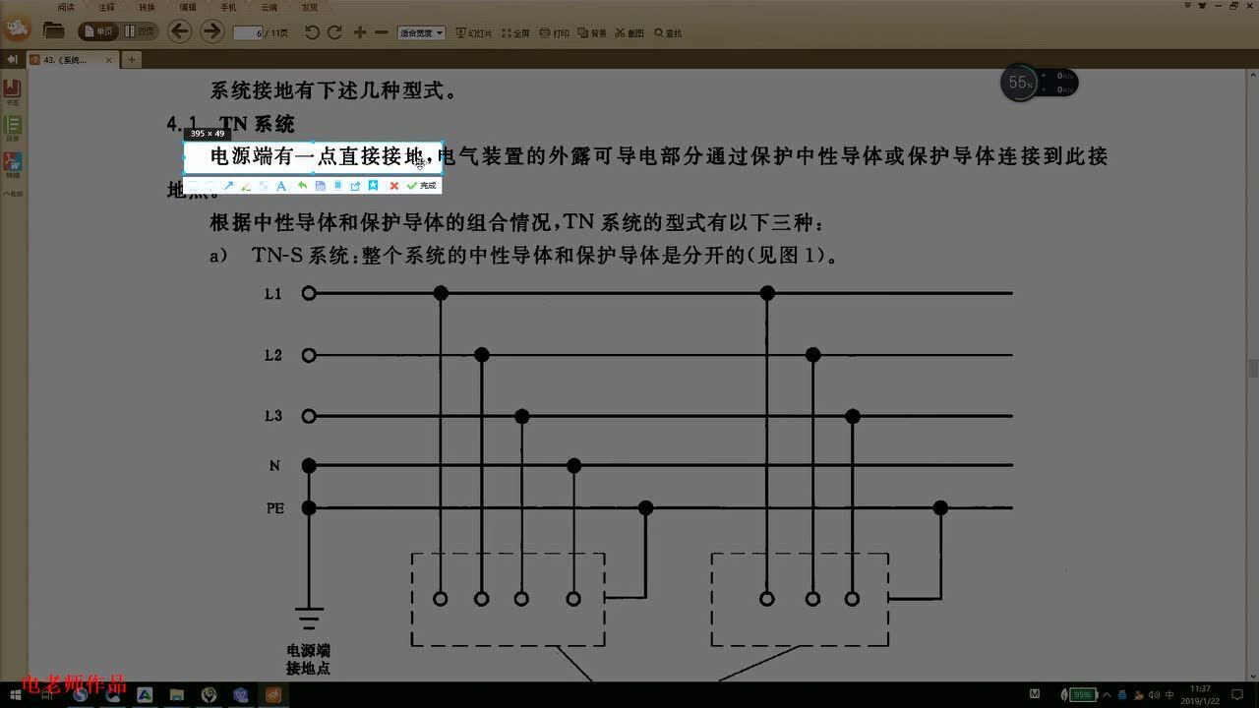The height and width of the screenshot is (708, 1259).
Task: Select the Text annotation tool
Action: [x=281, y=185]
